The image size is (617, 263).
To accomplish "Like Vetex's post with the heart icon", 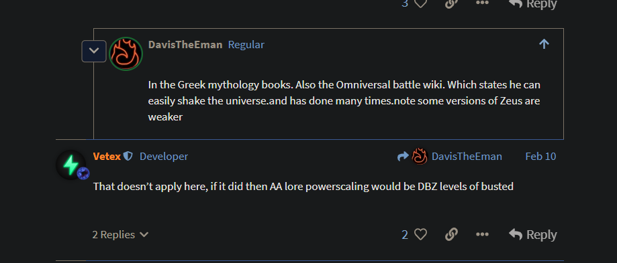I will click(421, 234).
